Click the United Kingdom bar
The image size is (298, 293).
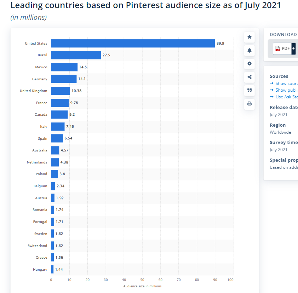point(61,91)
